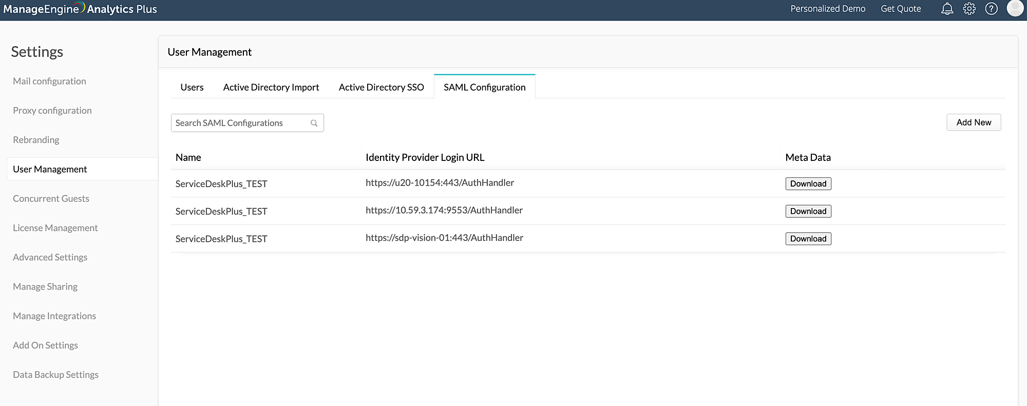Screen dimensions: 1027x406
Task: Click the Get Quote link
Action: 900,9
